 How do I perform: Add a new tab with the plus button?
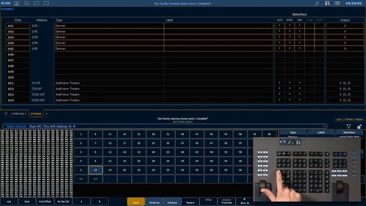click(x=46, y=114)
